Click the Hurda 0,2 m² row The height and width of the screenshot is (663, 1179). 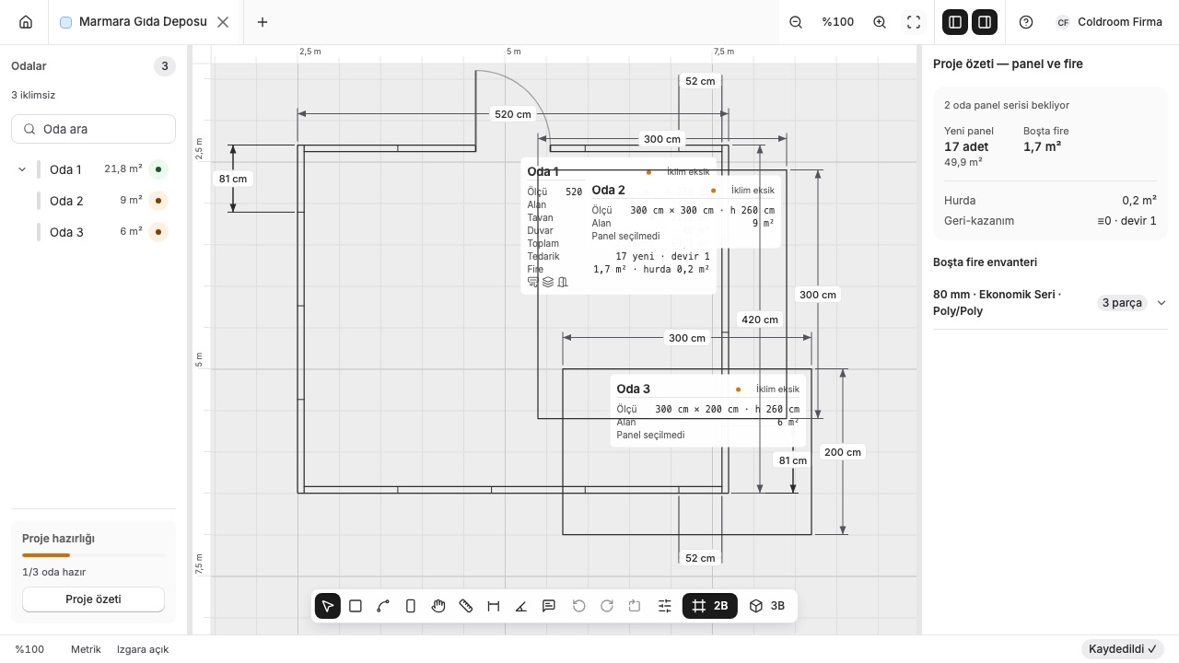(1050, 200)
